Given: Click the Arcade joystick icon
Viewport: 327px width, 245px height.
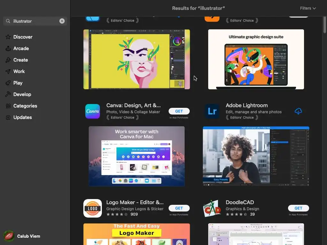Looking at the screenshot, I should tap(8, 48).
